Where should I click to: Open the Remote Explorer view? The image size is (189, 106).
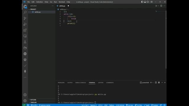[x=25, y=36]
